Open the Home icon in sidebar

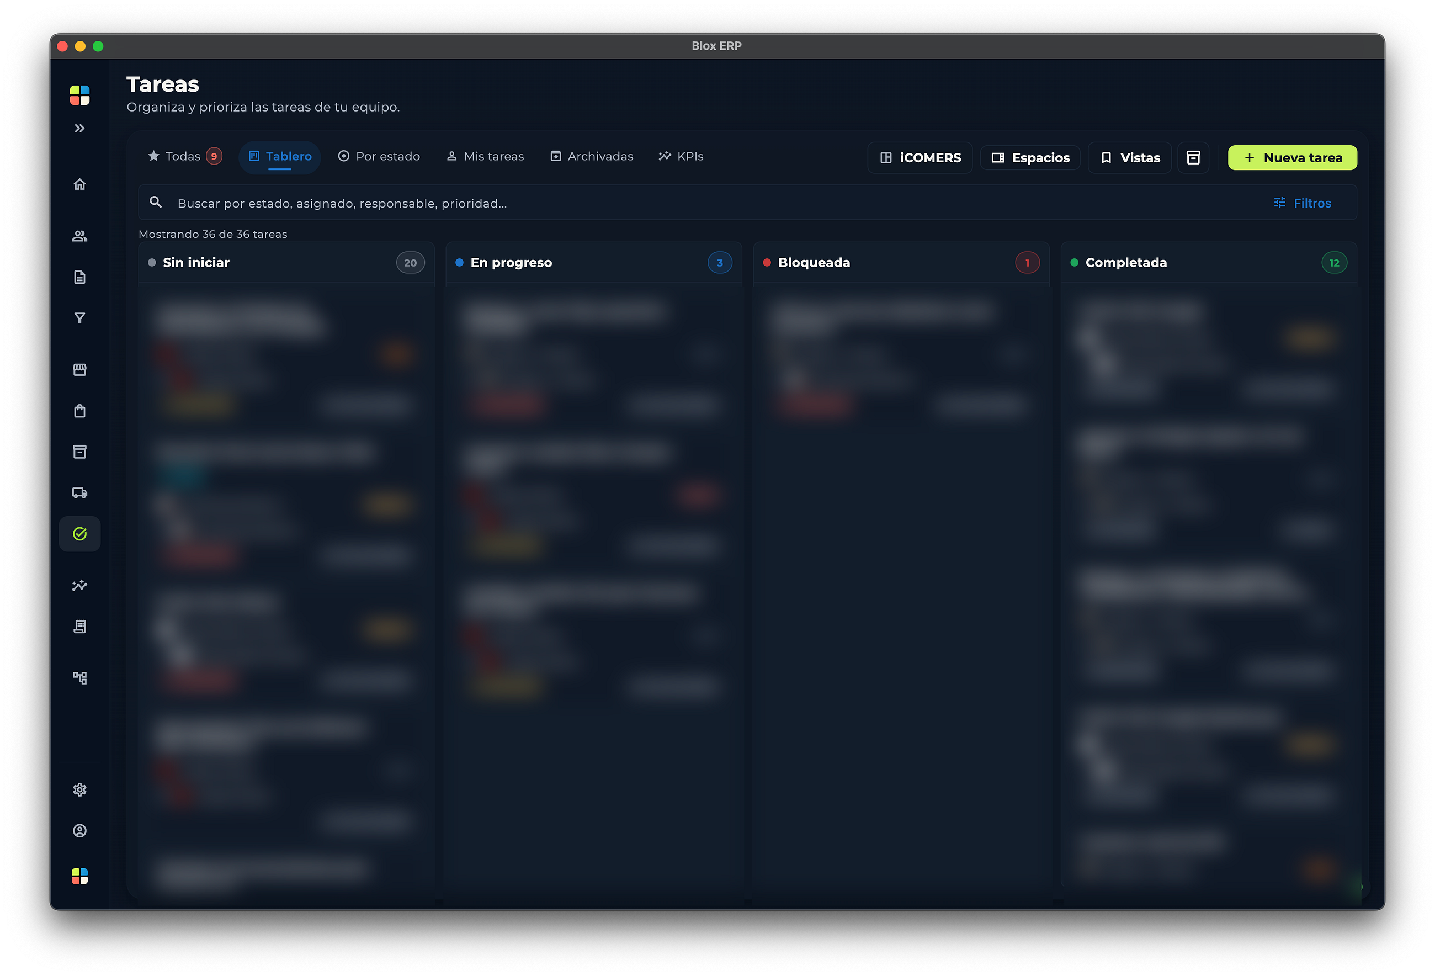(x=79, y=184)
